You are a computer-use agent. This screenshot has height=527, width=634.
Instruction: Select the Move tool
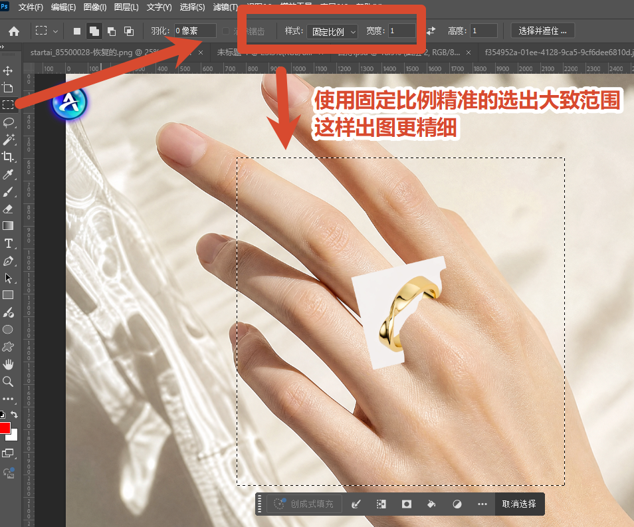pyautogui.click(x=8, y=71)
